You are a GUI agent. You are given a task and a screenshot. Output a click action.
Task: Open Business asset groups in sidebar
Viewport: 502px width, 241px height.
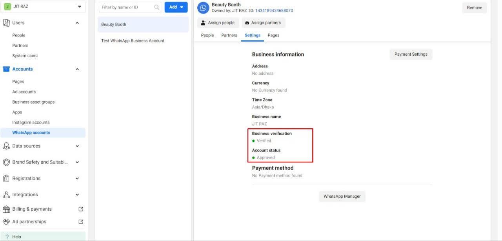(x=33, y=102)
